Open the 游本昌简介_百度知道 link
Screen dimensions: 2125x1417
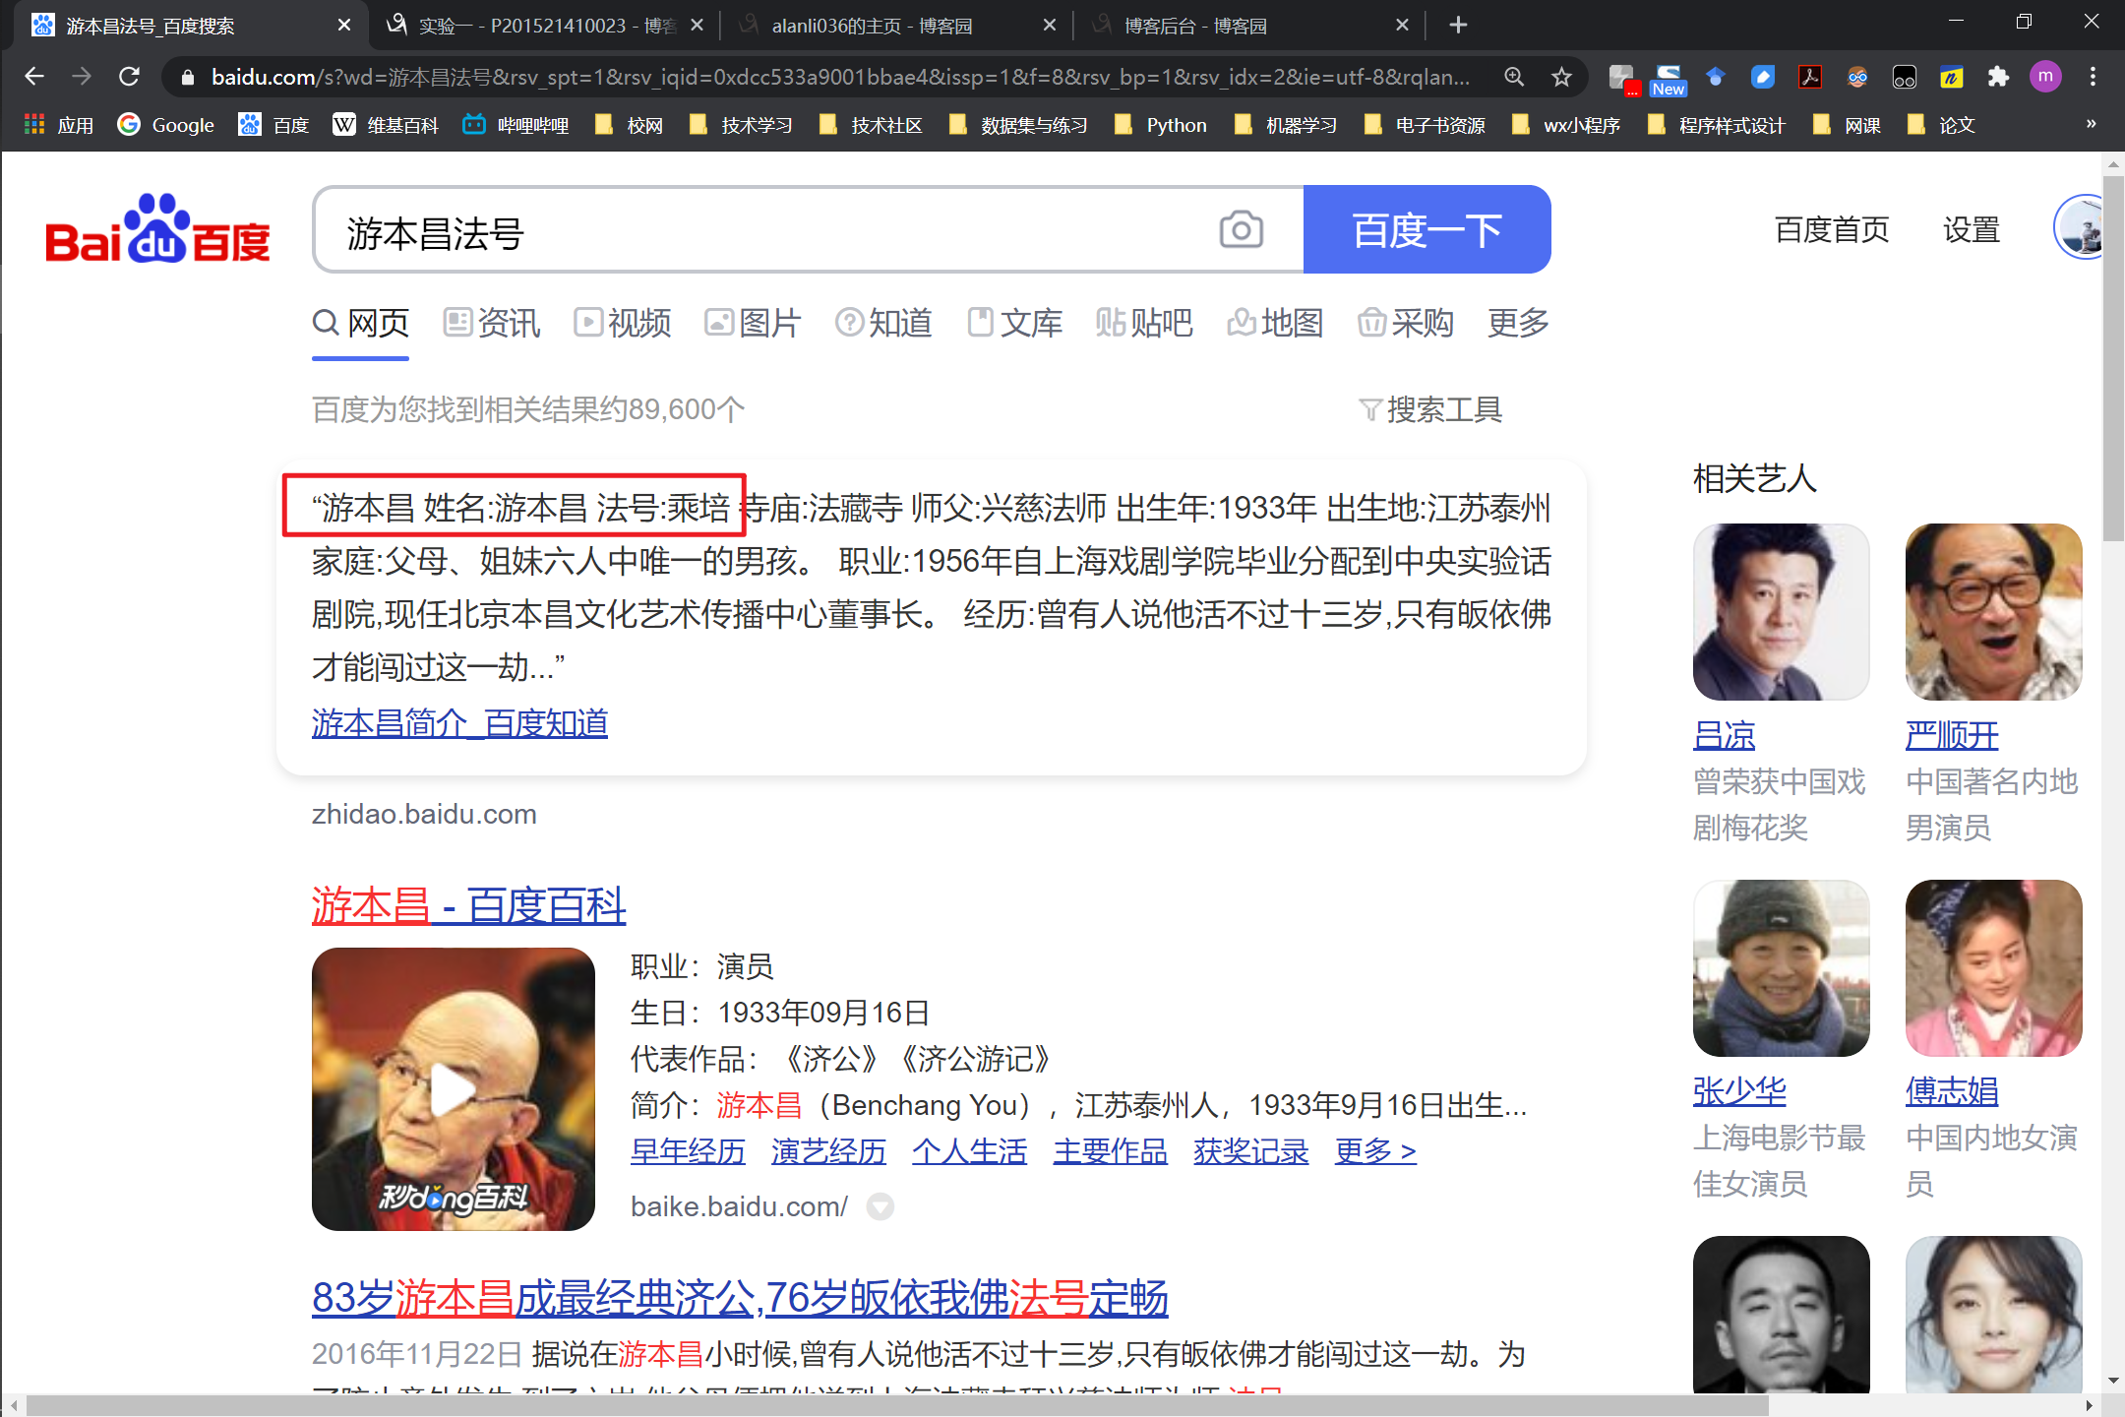coord(459,723)
